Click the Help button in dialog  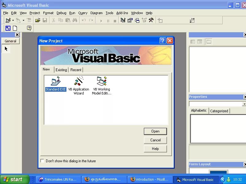pyautogui.click(x=155, y=149)
